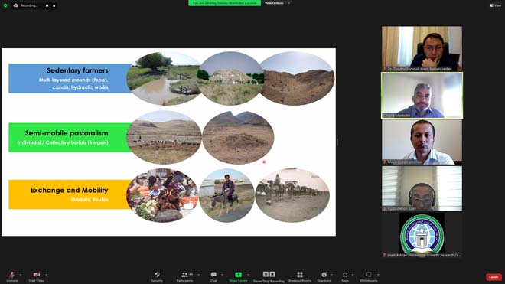This screenshot has width=505, height=284.
Task: Expand video options arrow next to Start Video
Action: click(46, 275)
